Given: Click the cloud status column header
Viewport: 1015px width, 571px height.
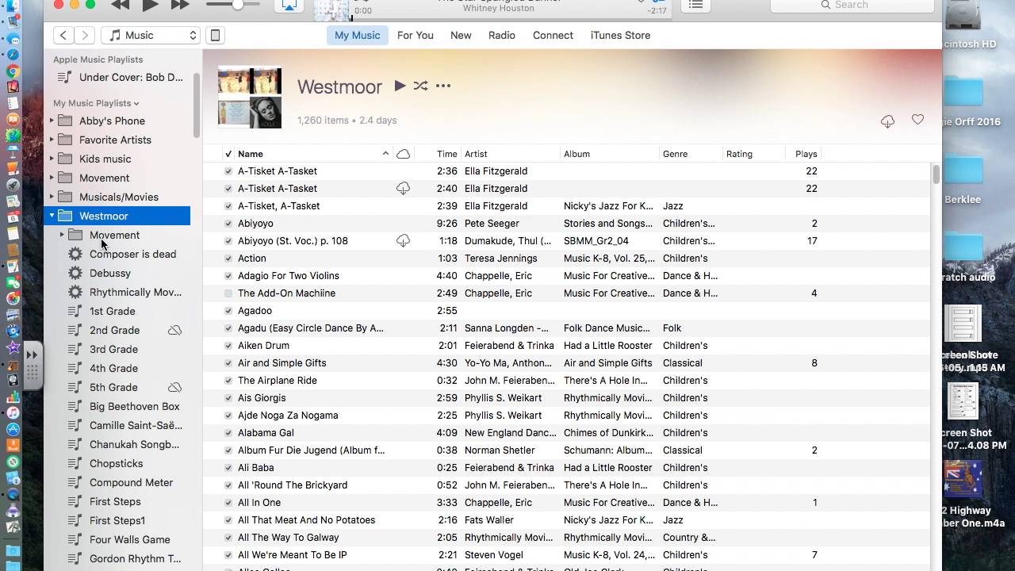Looking at the screenshot, I should pyautogui.click(x=403, y=154).
